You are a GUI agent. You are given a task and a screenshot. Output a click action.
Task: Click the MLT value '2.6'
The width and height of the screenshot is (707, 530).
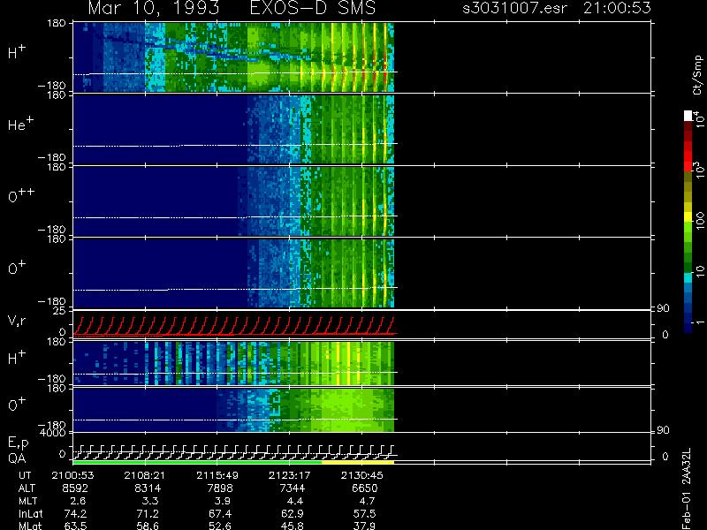click(x=78, y=501)
